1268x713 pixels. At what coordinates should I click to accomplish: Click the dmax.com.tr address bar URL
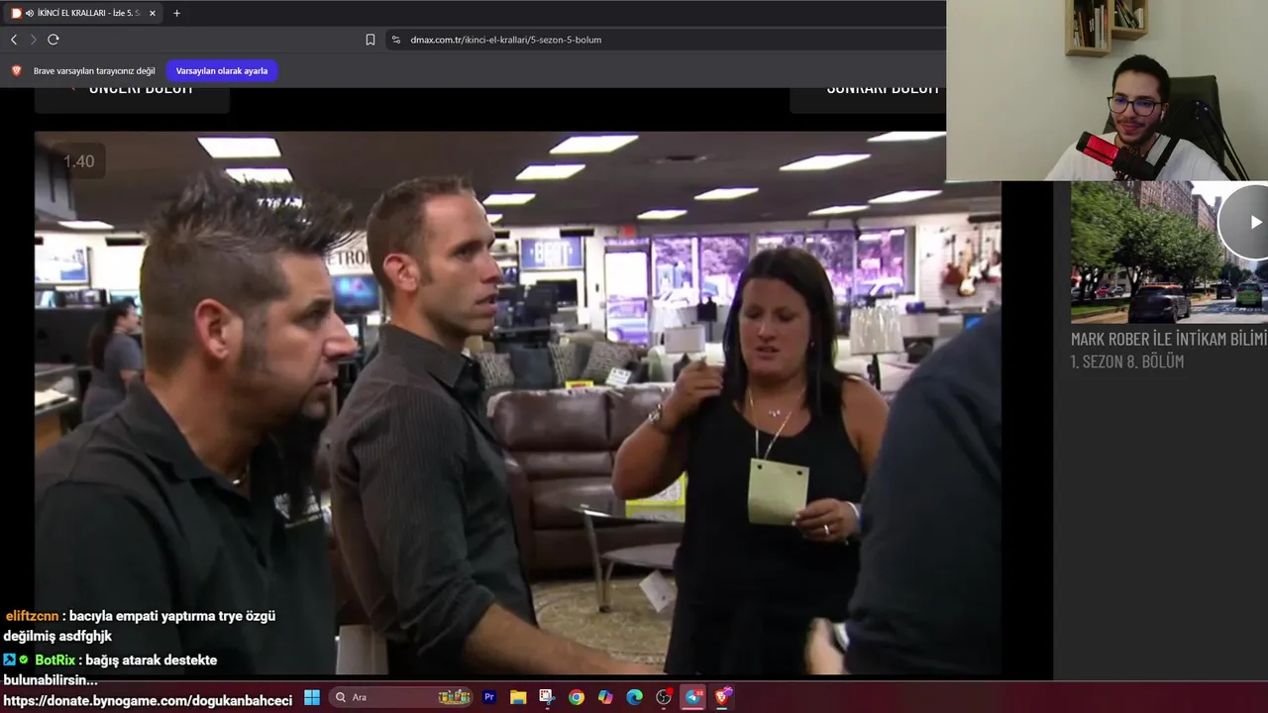coord(505,40)
